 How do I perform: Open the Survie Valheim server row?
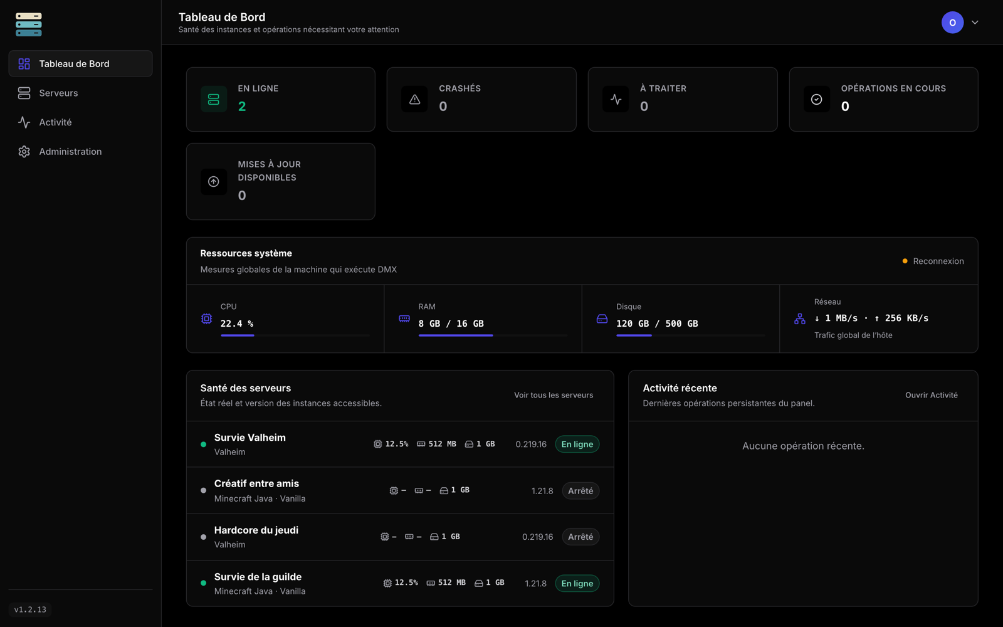click(400, 444)
